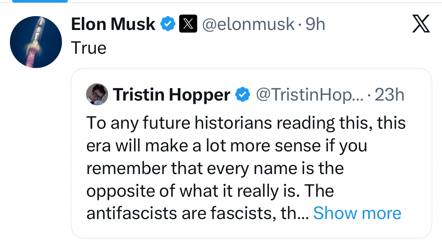Open Elon Musk's rocket profile picture

tap(36, 42)
